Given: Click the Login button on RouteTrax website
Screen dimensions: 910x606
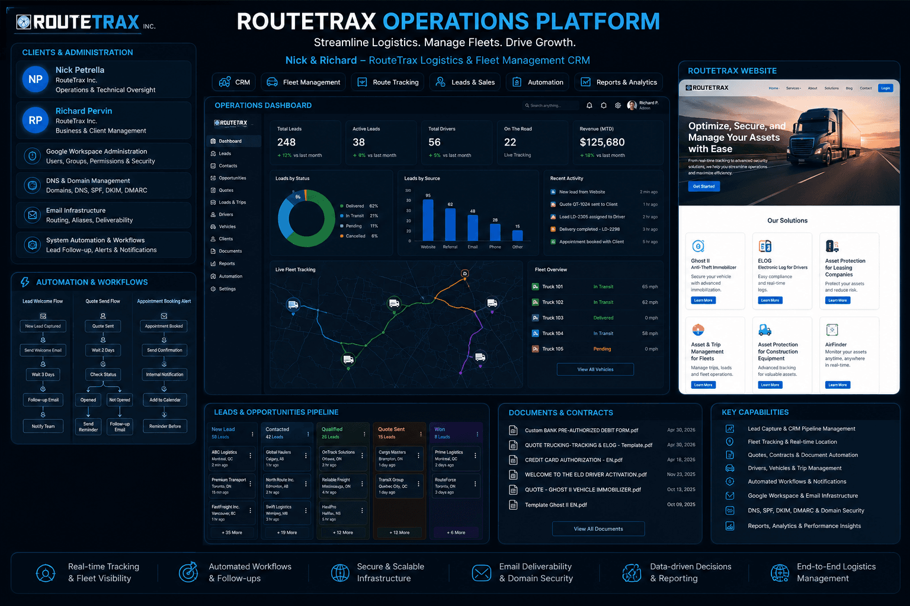Looking at the screenshot, I should coord(886,88).
